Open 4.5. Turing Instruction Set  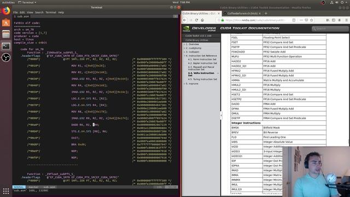click(202, 79)
